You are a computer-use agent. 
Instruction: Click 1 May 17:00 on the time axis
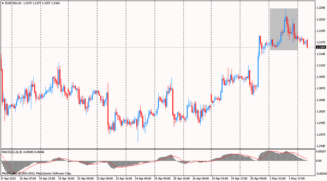tap(297, 179)
